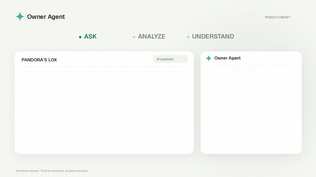Click the sparkle icon in the chat panel
The width and height of the screenshot is (316, 177).
pyautogui.click(x=209, y=58)
